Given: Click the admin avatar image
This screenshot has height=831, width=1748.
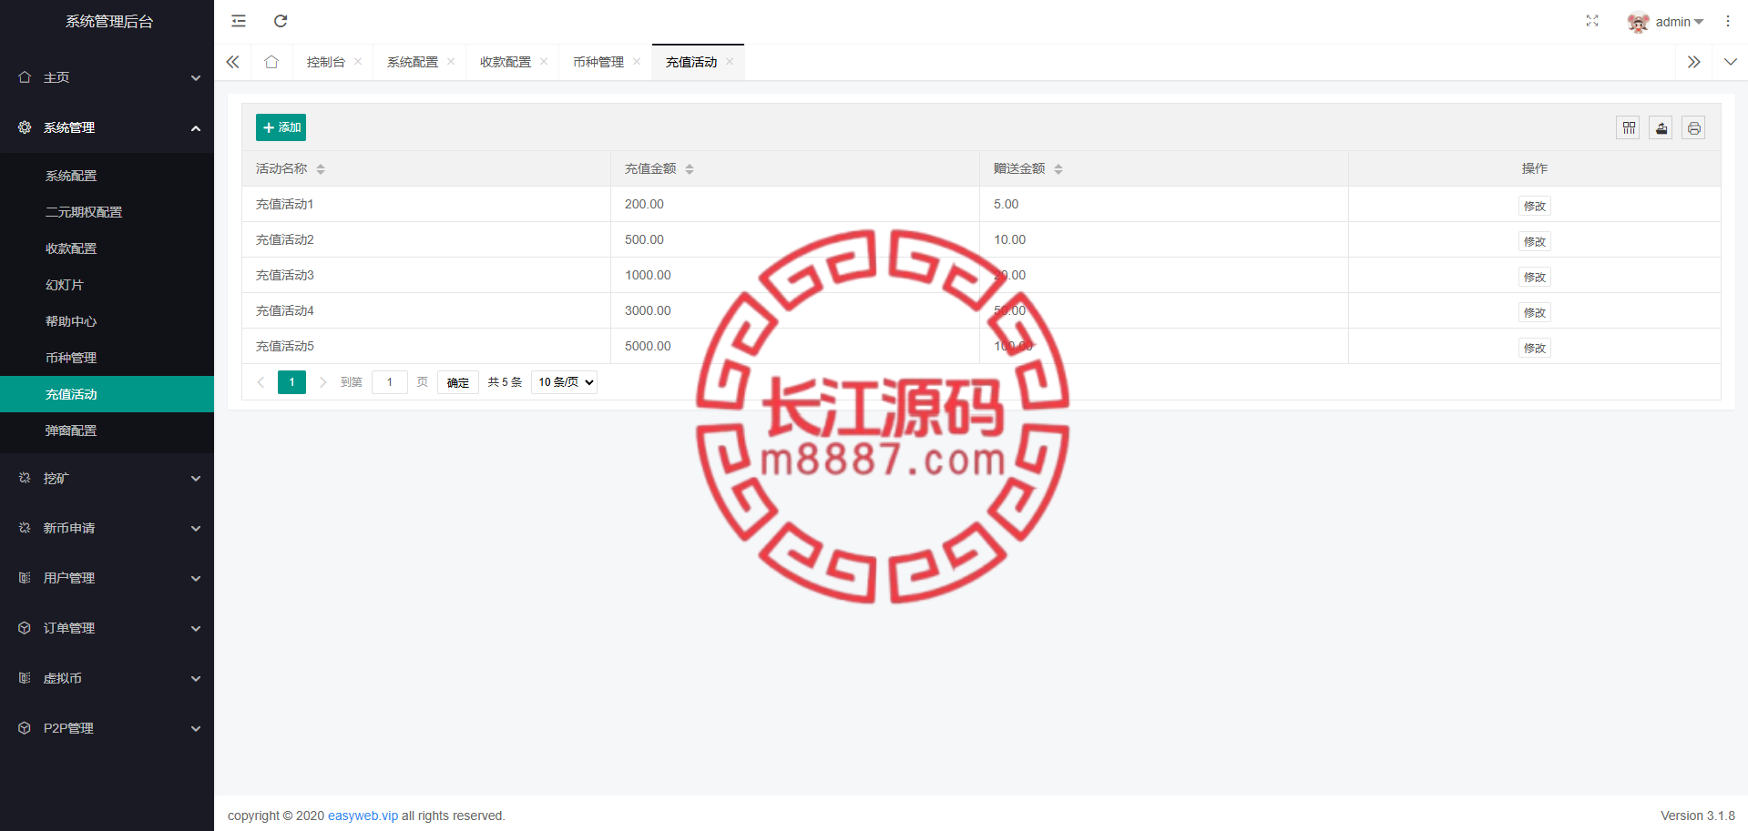Looking at the screenshot, I should tap(1639, 22).
